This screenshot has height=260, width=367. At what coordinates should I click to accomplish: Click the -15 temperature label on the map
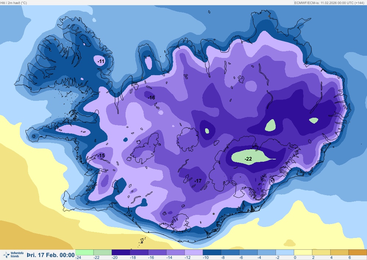pyautogui.click(x=101, y=155)
